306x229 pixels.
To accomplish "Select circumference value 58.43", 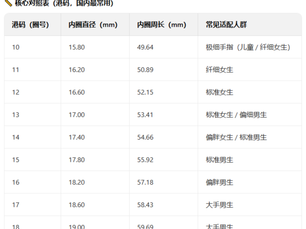I will [145, 205].
